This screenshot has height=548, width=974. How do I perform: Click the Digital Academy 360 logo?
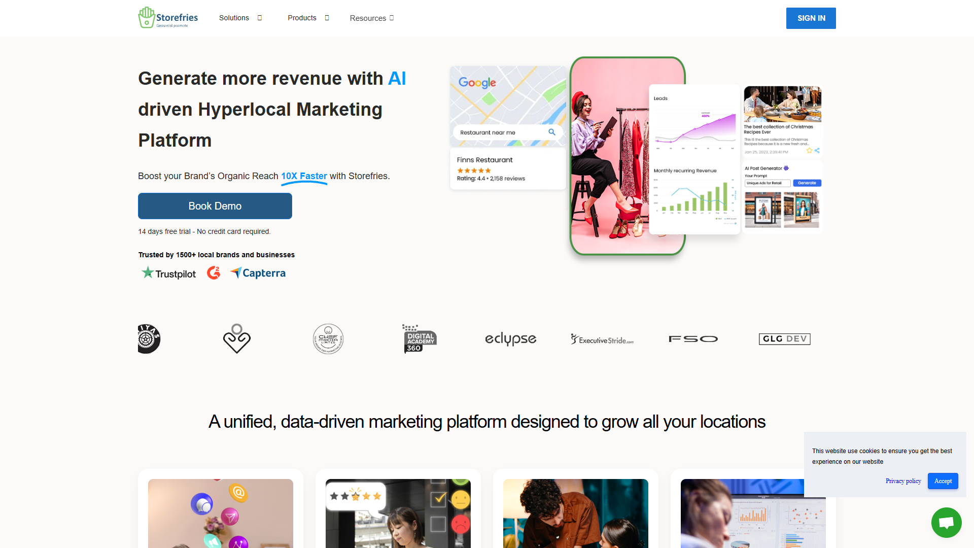point(420,338)
